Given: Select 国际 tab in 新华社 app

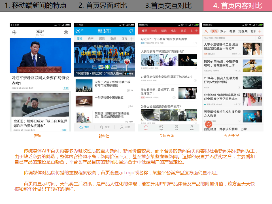Looking at the screenshot, I should (x=102, y=39).
